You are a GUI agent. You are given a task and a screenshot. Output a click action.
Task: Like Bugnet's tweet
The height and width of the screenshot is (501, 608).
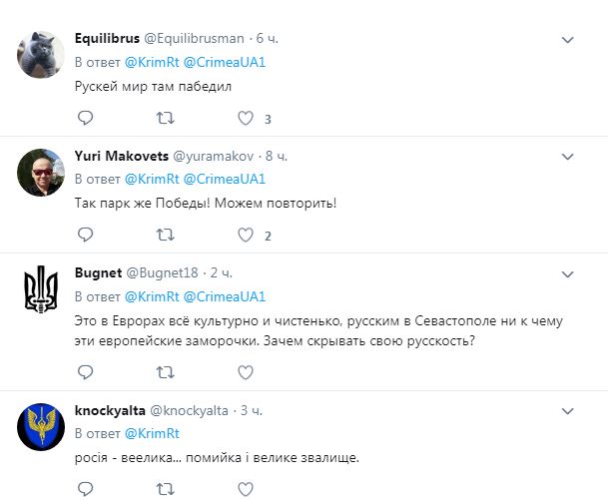coord(246,371)
